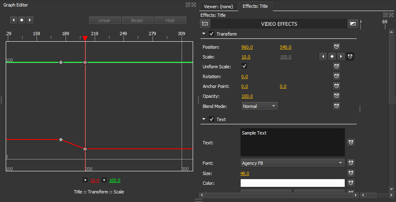Toggle red curve visibility beside 10.0
The image size is (396, 202).
click(x=85, y=180)
